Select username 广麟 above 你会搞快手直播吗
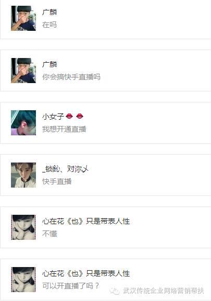The width and height of the screenshot is (211, 301). click(49, 64)
